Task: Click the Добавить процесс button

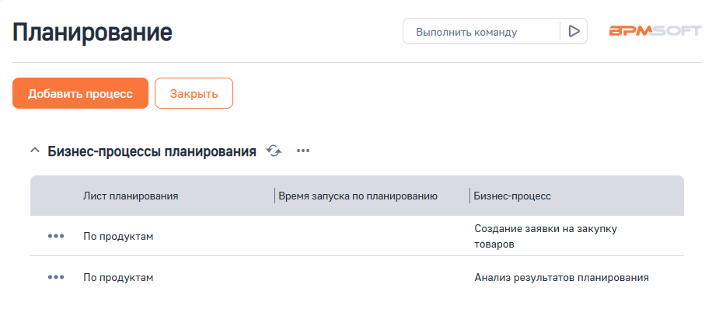Action: coord(80,93)
